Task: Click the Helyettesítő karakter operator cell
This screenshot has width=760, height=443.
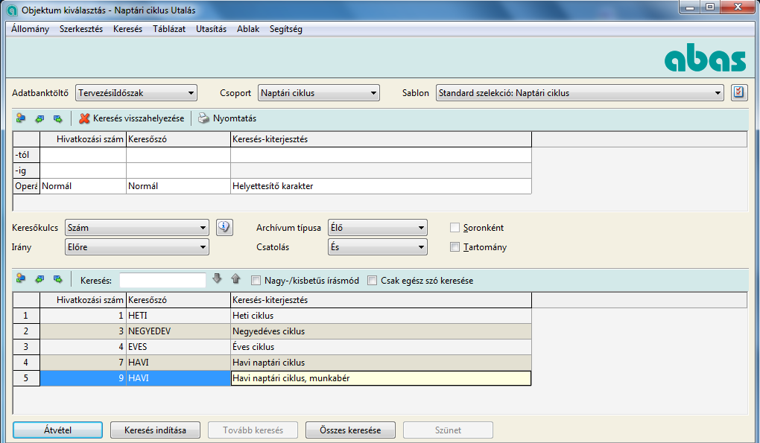Action: 381,186
